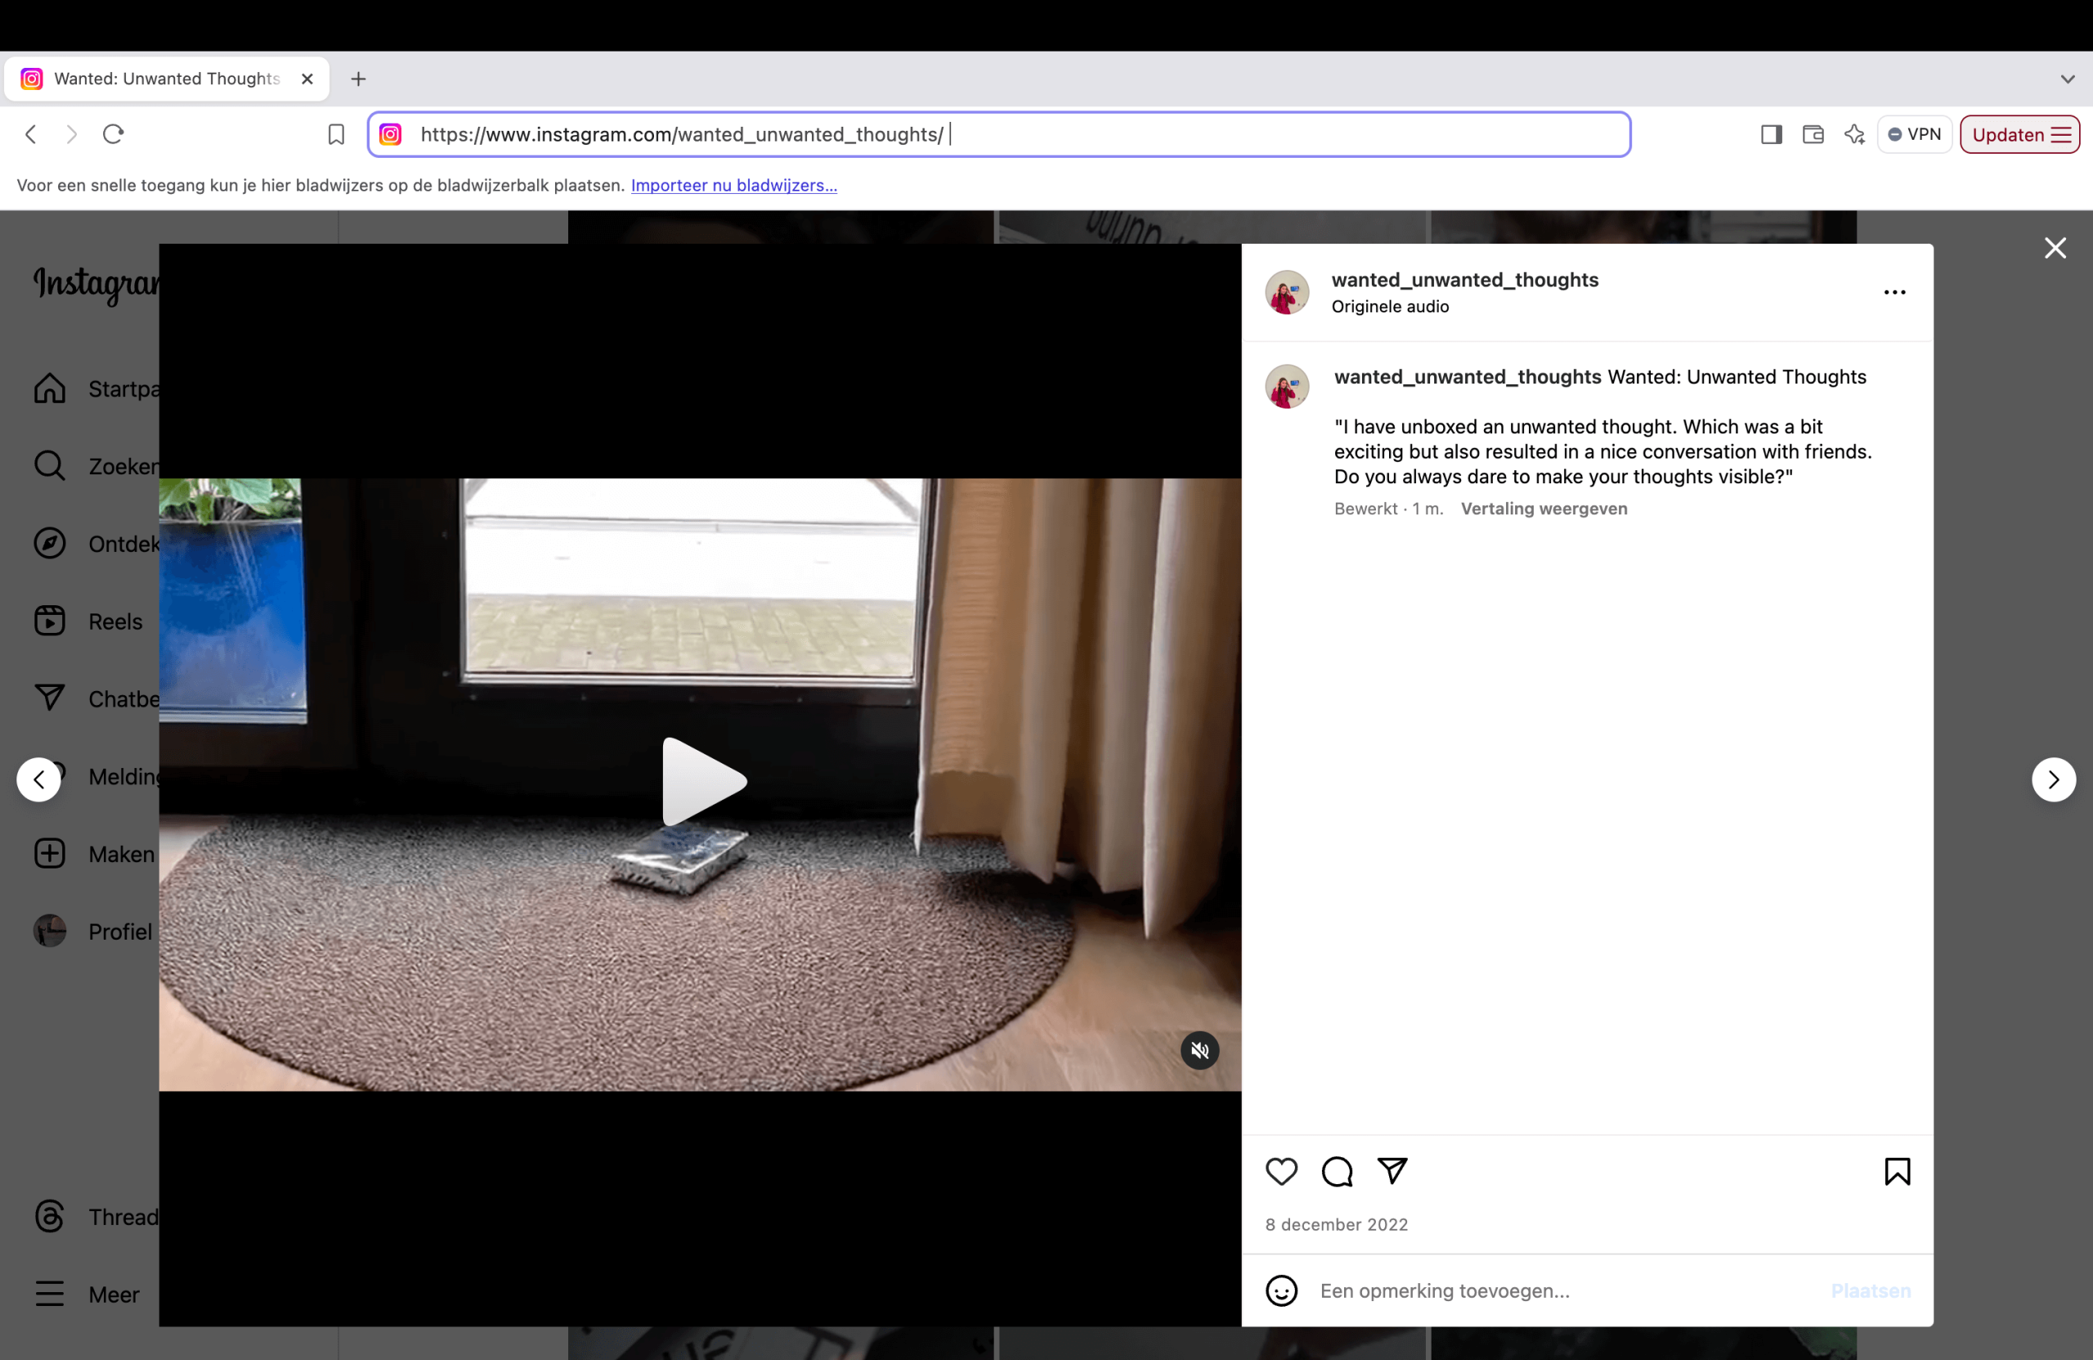2093x1360 pixels.
Task: Reload the page
Action: pyautogui.click(x=114, y=134)
